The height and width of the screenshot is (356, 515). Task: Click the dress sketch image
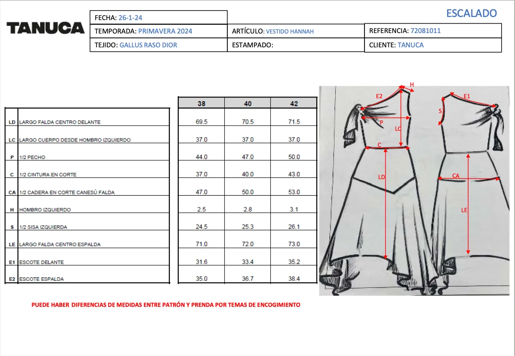(x=414, y=190)
